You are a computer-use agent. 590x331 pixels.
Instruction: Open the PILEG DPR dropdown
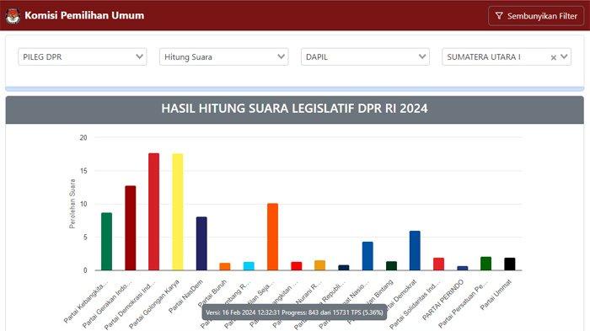[83, 56]
